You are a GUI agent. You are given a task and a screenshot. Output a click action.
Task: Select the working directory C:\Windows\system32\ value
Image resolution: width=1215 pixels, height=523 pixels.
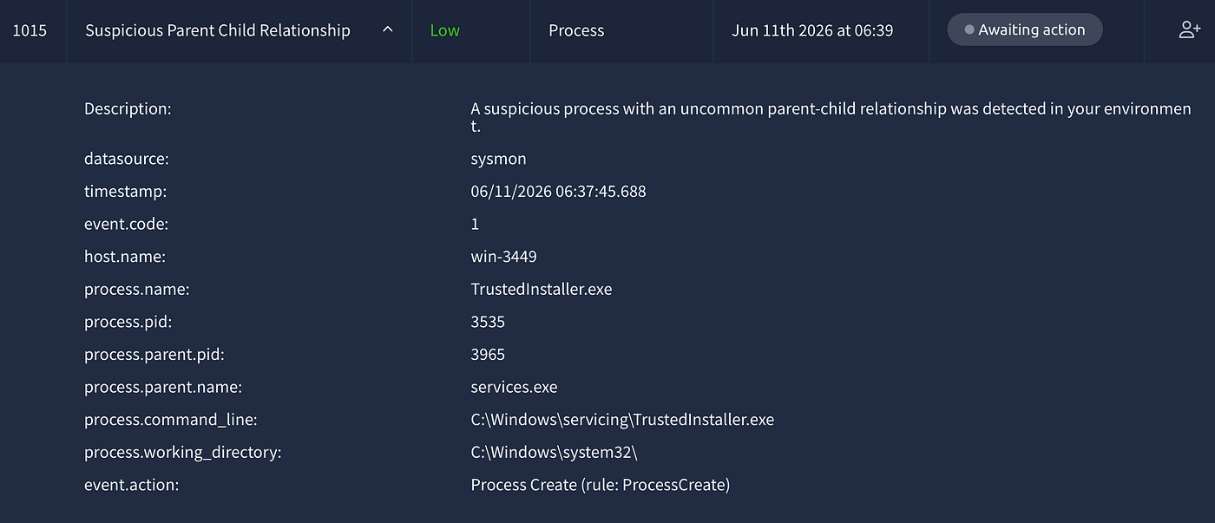[555, 453]
